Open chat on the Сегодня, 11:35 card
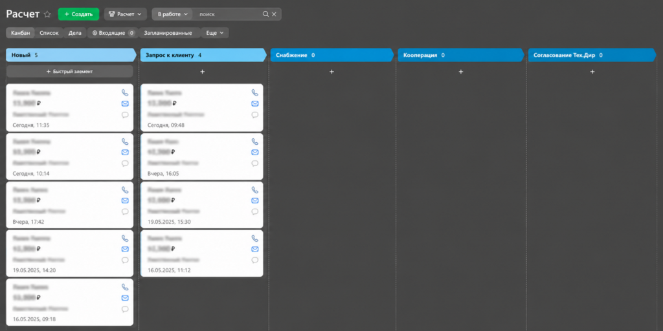This screenshot has height=331, width=663. click(x=125, y=115)
